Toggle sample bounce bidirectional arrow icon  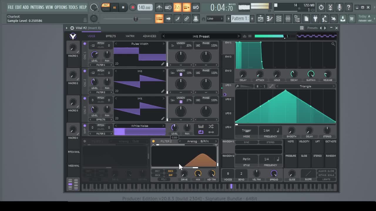pyautogui.click(x=211, y=132)
